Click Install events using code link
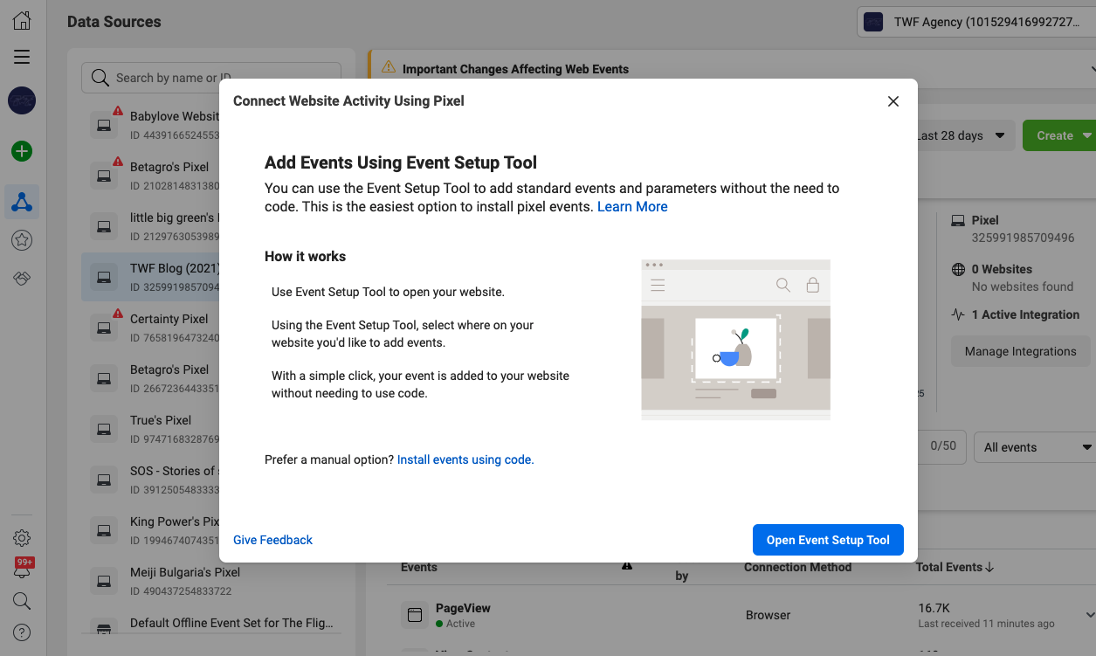Screen dimensions: 1096x656 [x=465, y=459]
